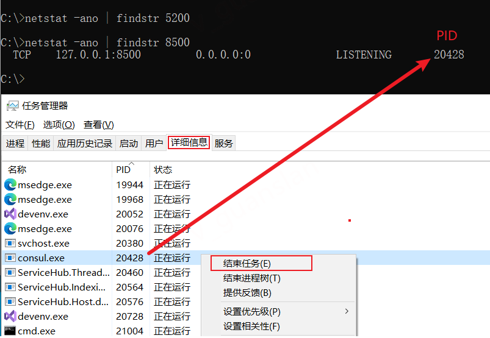Select PID value 20564
The height and width of the screenshot is (338, 490).
130,287
